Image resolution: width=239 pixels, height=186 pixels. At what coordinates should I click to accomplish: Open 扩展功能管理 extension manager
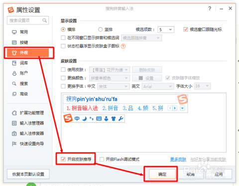(x=28, y=113)
